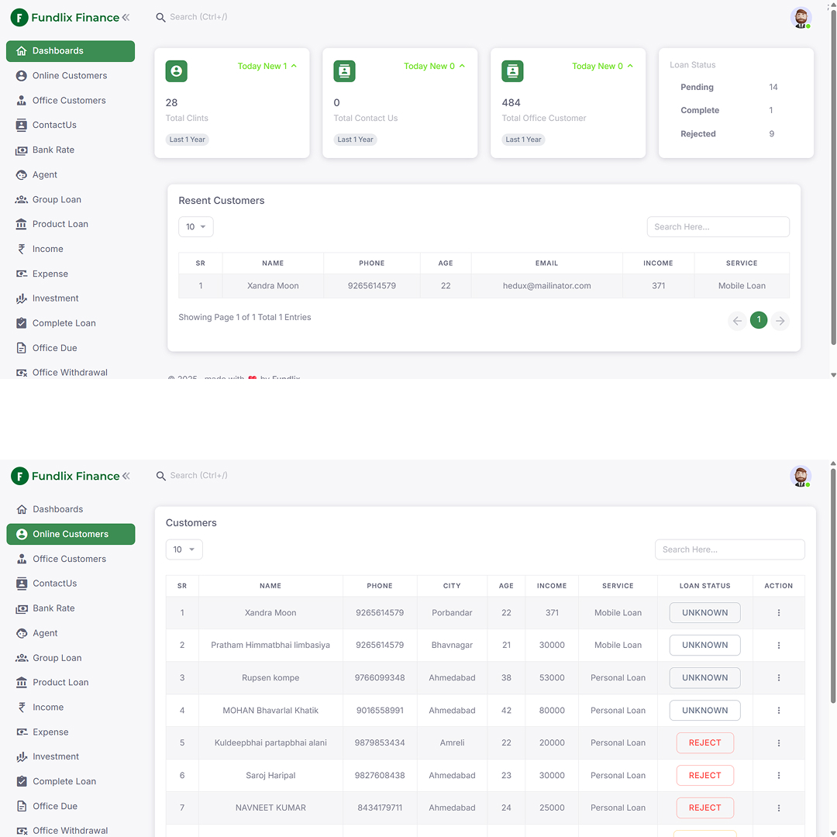Click REJECT status button for Kuldeepbhai partapbhai alani
Screen dimensions: 837x837
704,742
